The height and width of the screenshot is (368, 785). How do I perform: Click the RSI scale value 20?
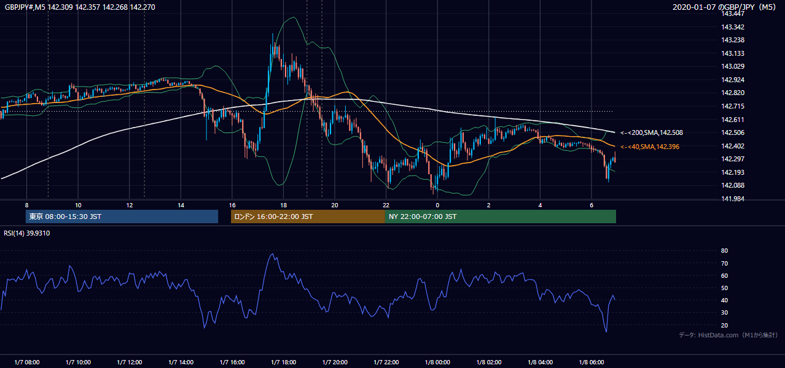tap(725, 325)
